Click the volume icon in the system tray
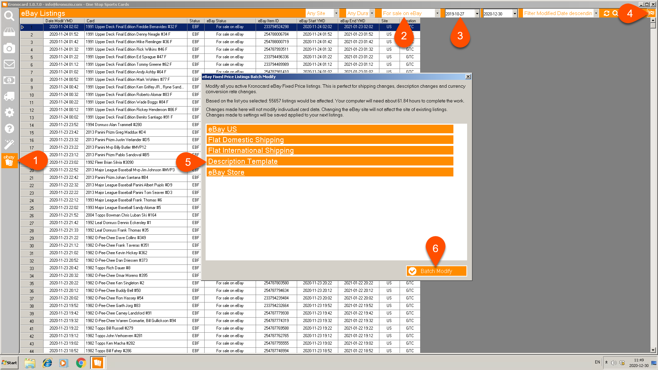The height and width of the screenshot is (370, 658). click(x=614, y=363)
